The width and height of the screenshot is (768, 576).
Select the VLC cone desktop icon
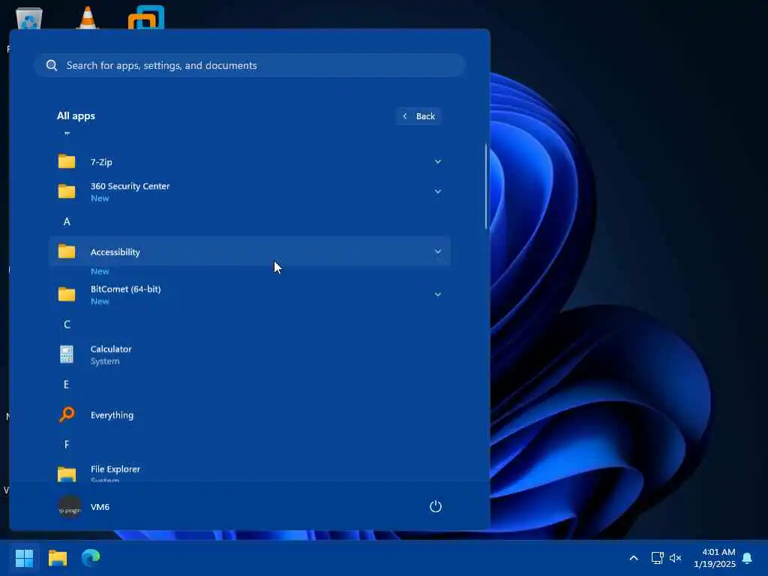(88, 17)
